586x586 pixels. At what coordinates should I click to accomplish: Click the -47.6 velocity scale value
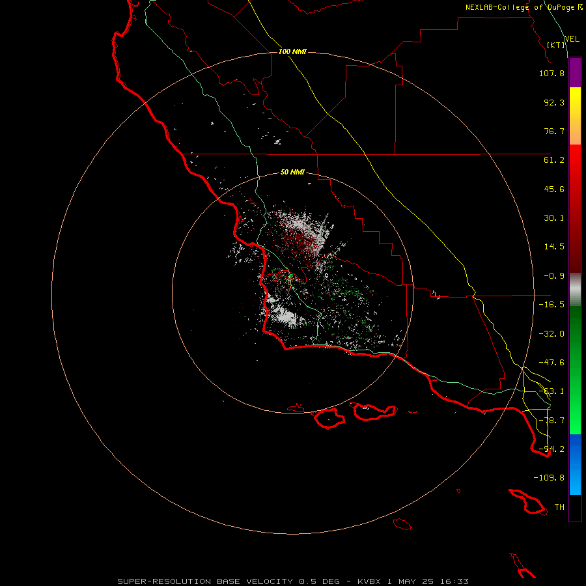tap(551, 363)
